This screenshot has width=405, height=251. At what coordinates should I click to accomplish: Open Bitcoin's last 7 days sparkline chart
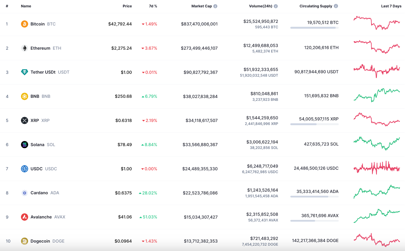coord(377,23)
